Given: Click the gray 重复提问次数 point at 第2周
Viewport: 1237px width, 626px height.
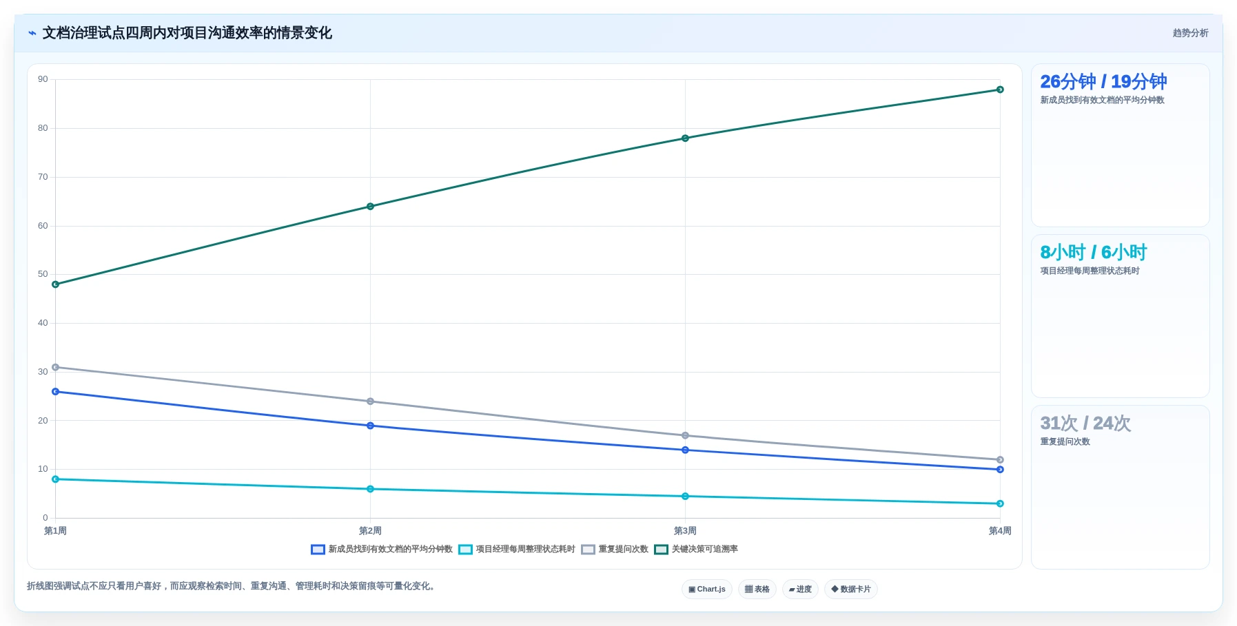Looking at the screenshot, I should 370,401.
